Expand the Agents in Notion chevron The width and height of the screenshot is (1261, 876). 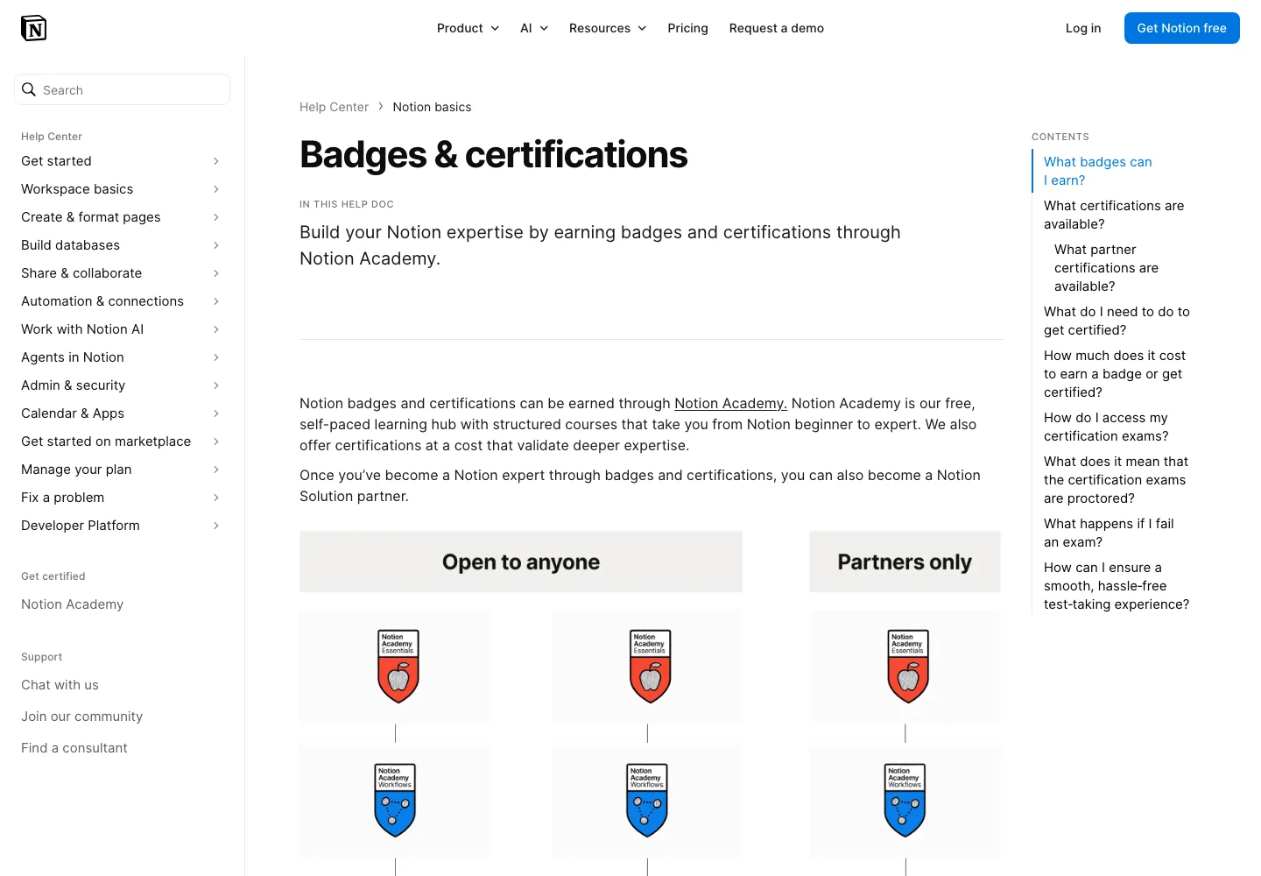point(216,357)
